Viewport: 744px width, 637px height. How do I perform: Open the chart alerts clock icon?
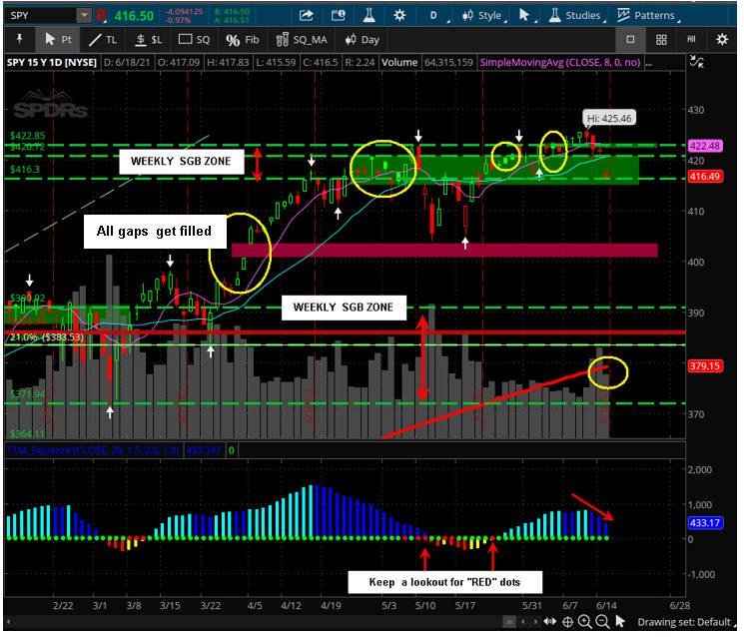339,15
